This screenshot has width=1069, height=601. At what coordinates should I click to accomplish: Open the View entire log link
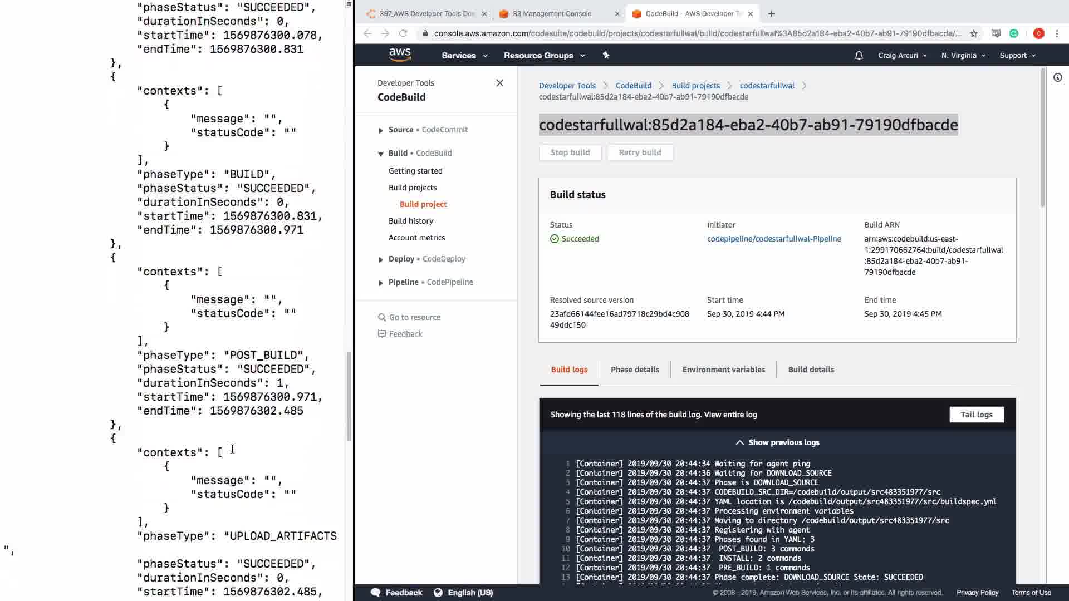click(x=730, y=415)
